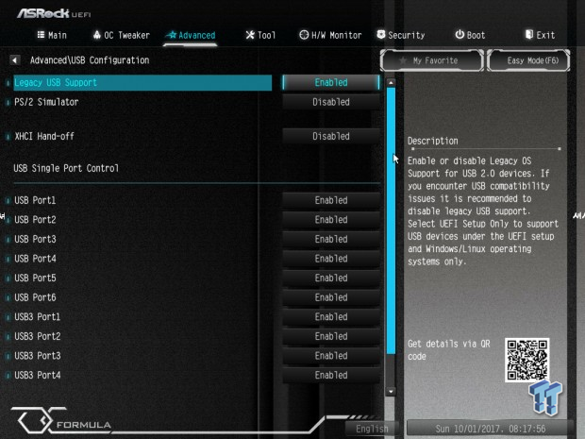This screenshot has width=585, height=439.
Task: Open the Main tab
Action: pyautogui.click(x=52, y=35)
